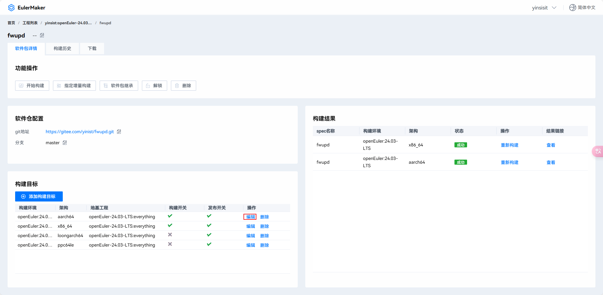Click fwupd spec name in x86_64 row

click(323, 145)
